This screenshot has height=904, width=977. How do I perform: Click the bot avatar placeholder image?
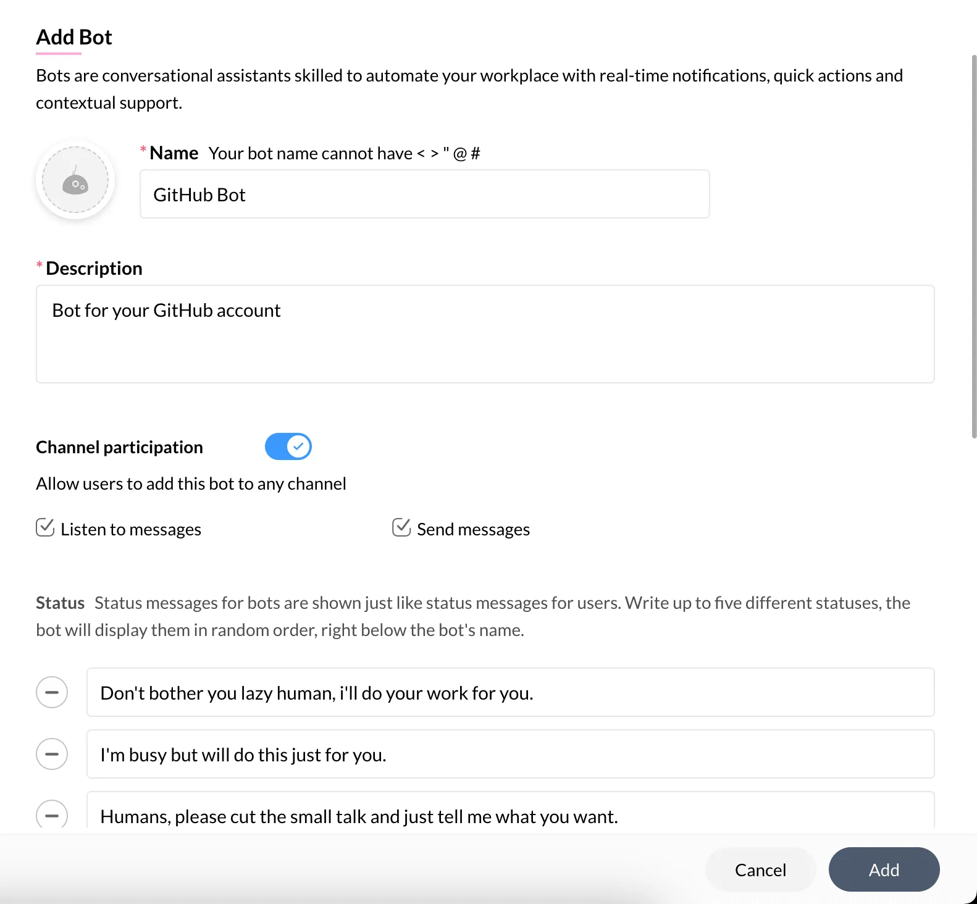pos(75,180)
